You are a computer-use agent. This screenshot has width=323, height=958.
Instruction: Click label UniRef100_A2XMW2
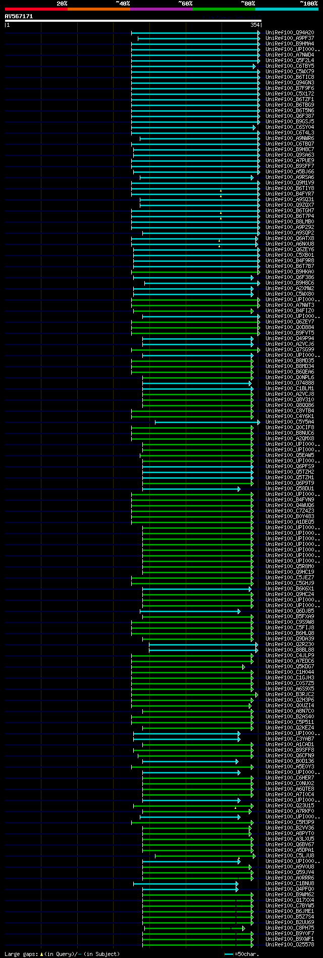pos(290,288)
